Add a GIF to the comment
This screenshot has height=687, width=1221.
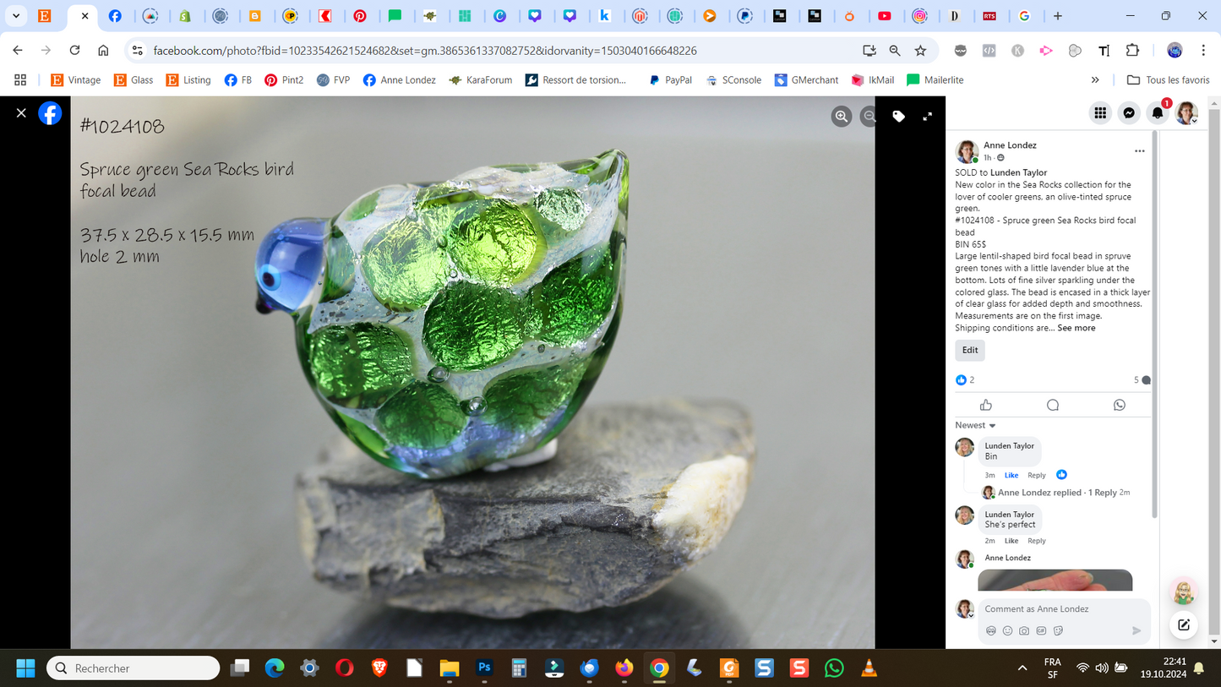click(x=1041, y=630)
